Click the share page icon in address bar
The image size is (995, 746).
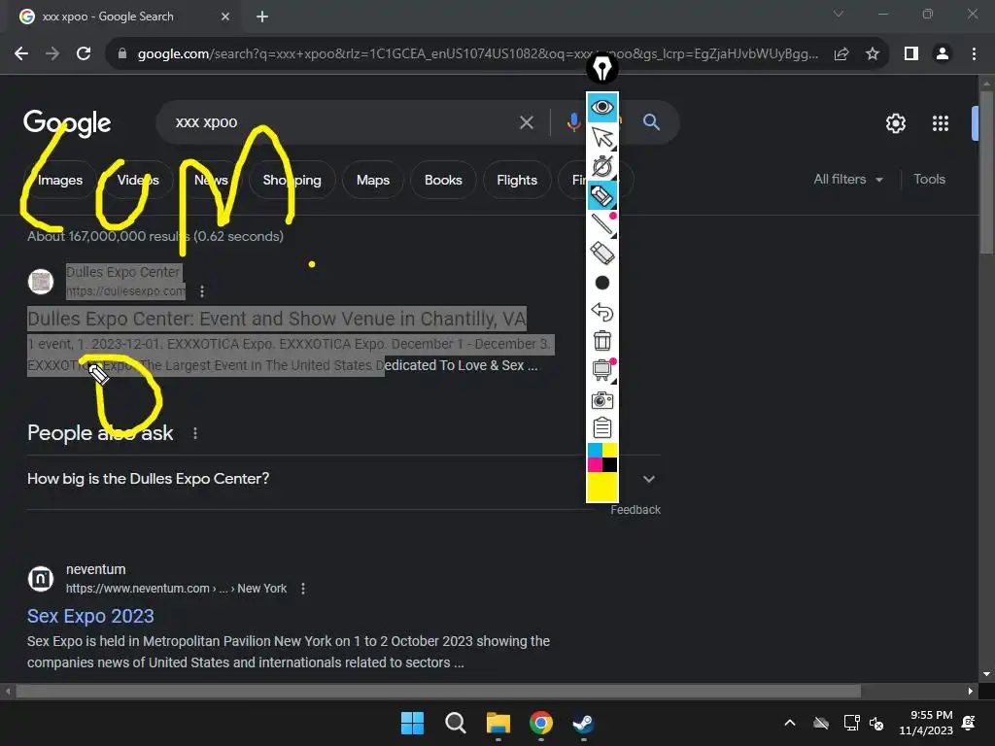[x=841, y=54]
